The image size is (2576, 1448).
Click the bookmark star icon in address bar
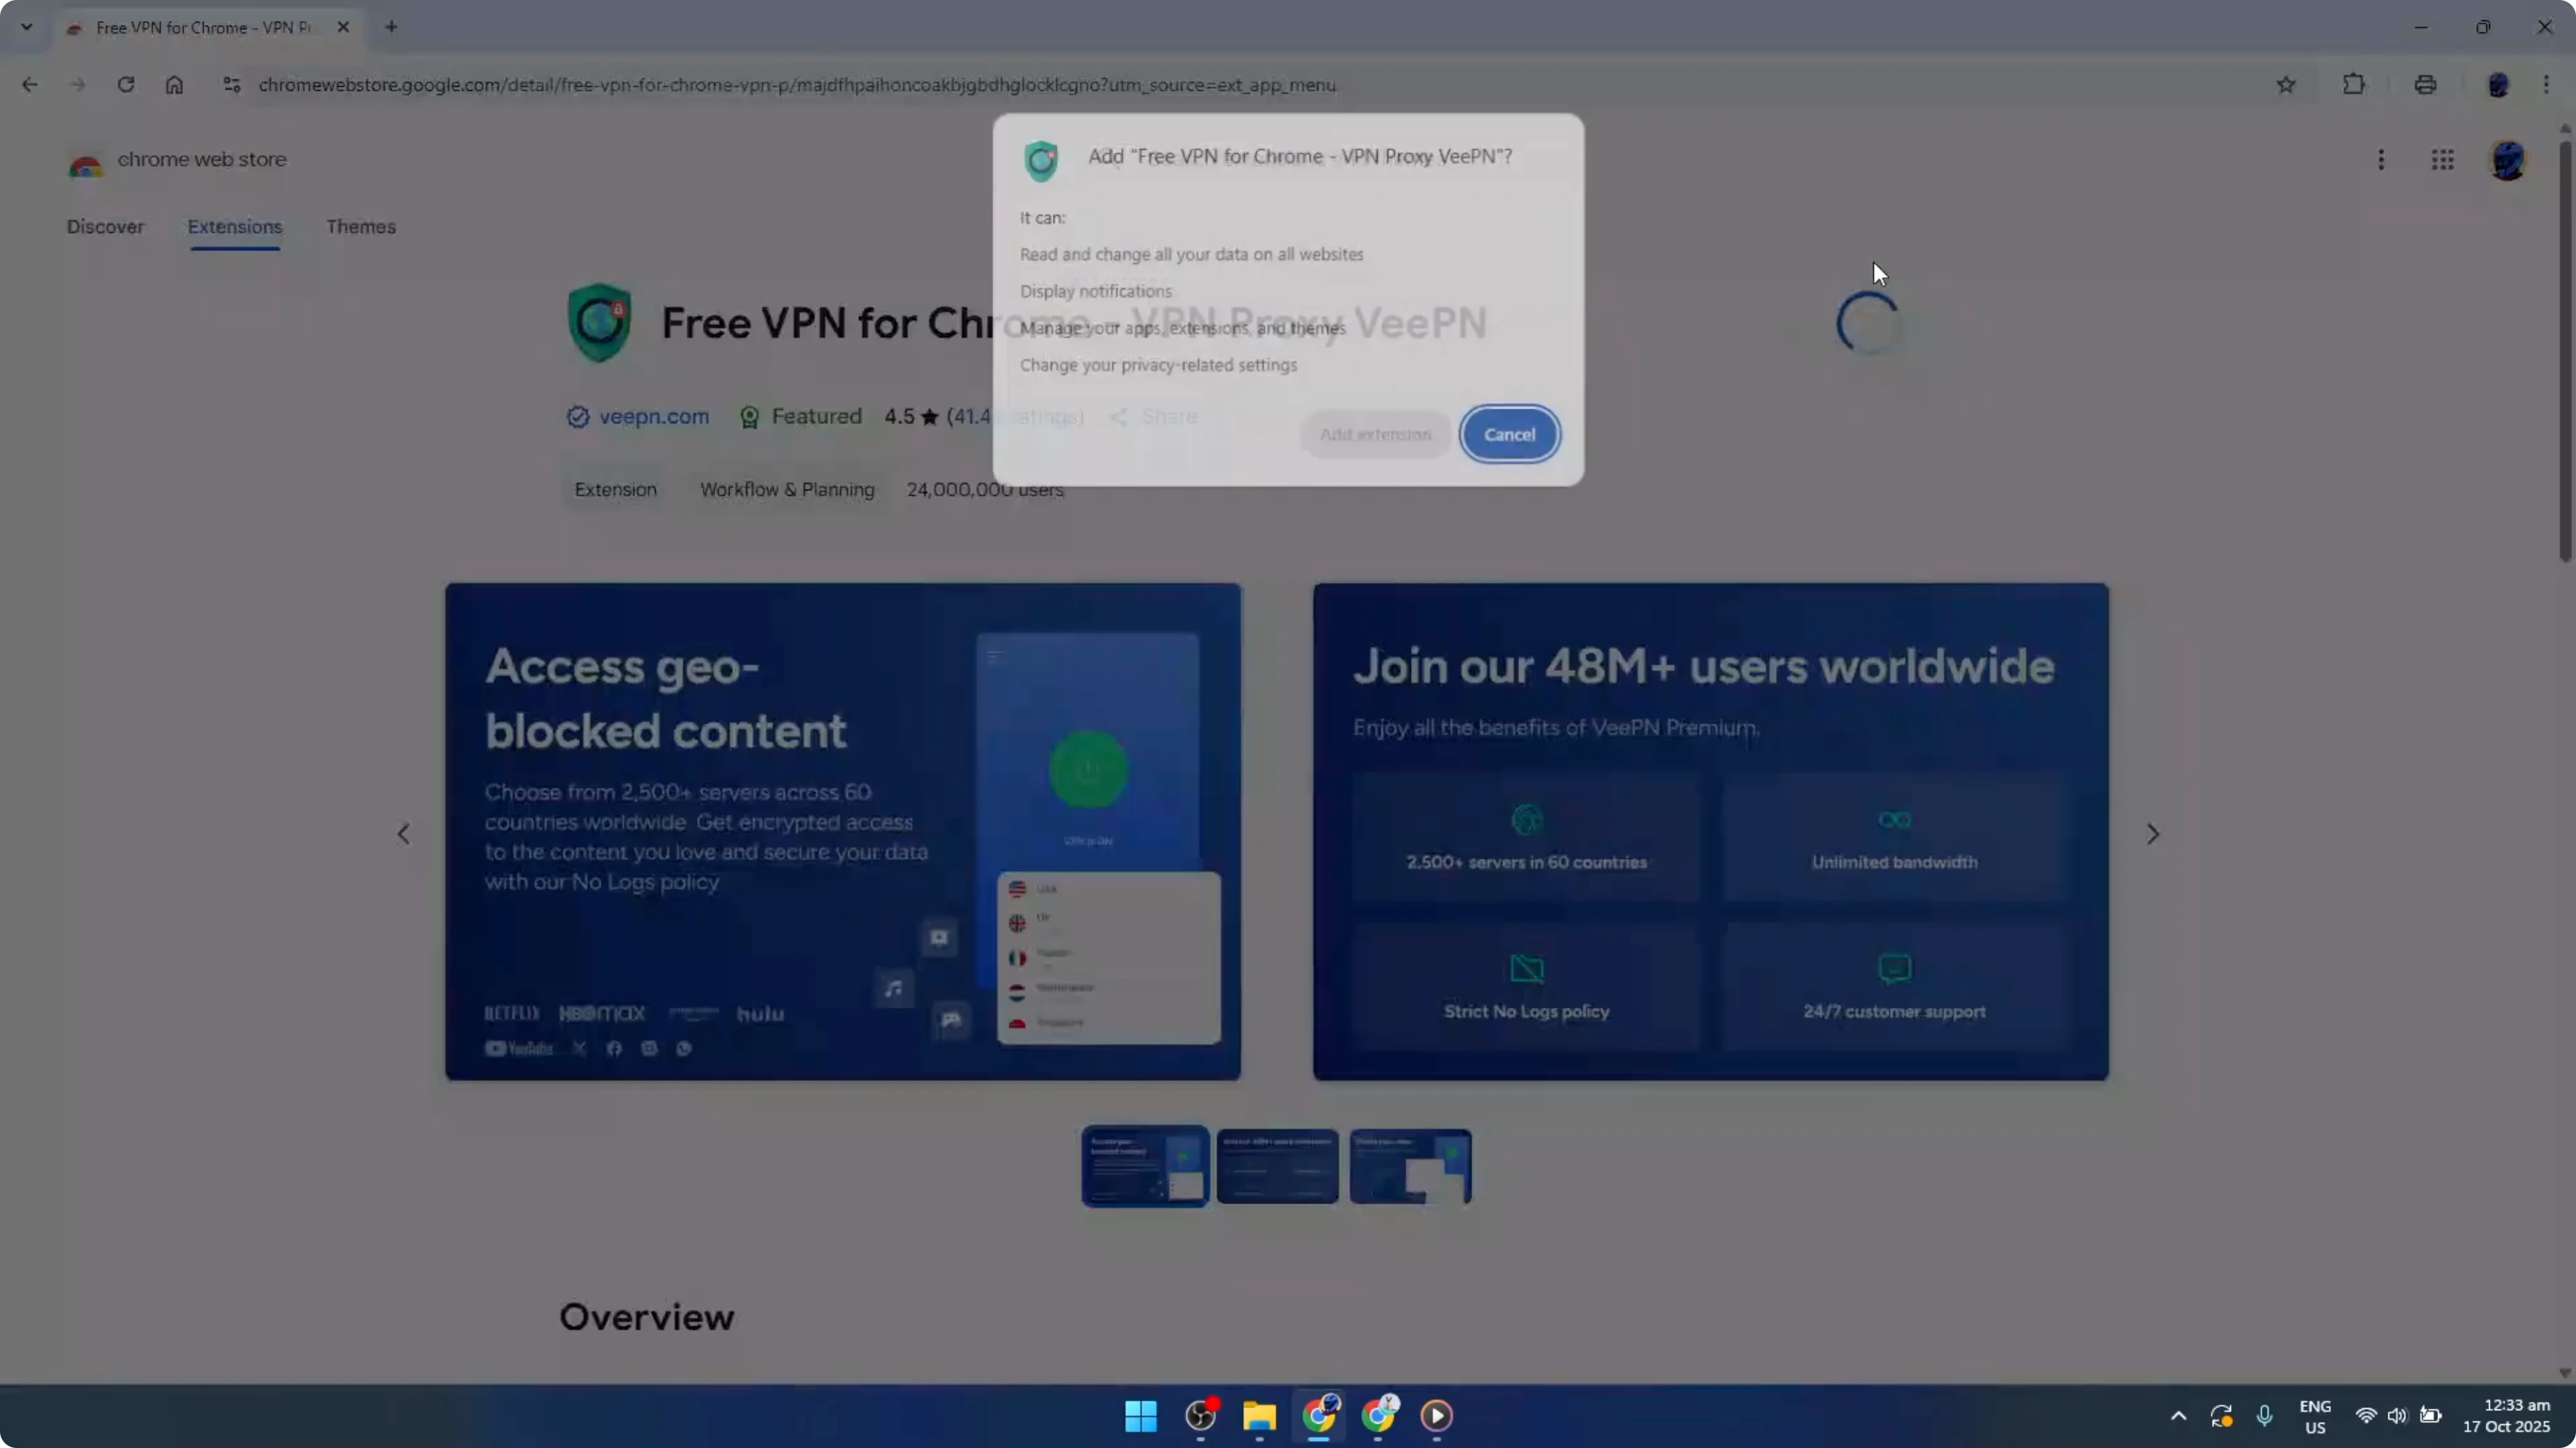[2286, 85]
